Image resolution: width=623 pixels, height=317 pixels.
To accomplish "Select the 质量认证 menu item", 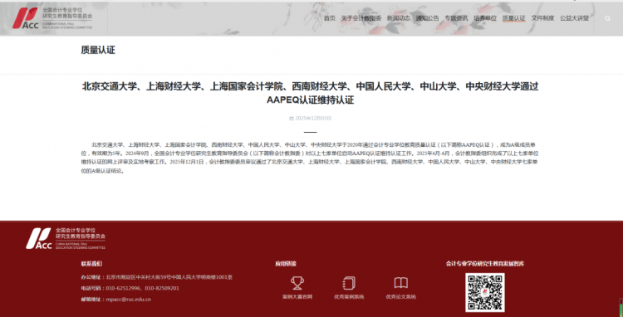I will (x=513, y=18).
